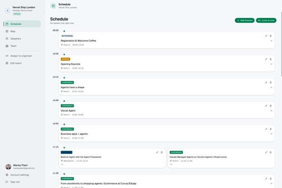
Task: Delete the Build an Agent workshop session
Action: [162, 152]
